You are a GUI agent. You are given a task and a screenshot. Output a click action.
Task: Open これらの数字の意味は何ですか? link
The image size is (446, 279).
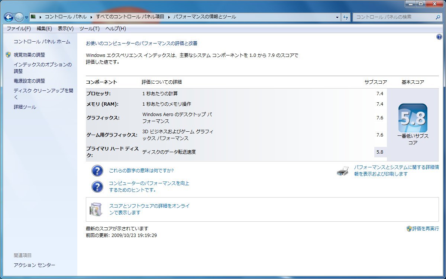click(x=141, y=171)
